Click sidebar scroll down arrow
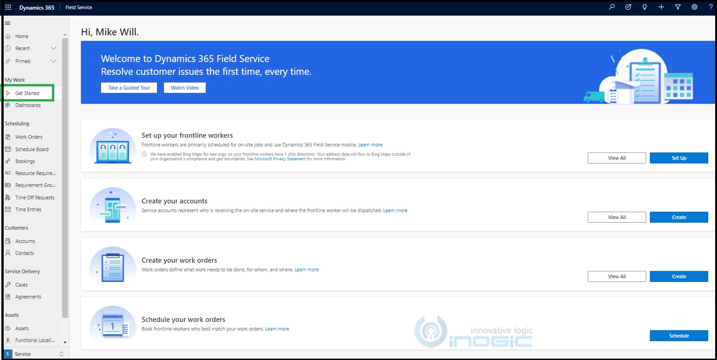The width and height of the screenshot is (717, 360). 65,343
